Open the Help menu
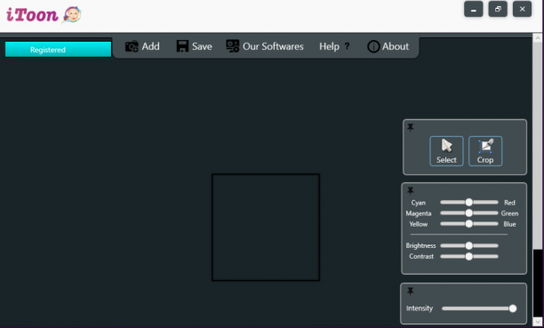Image resolution: width=544 pixels, height=328 pixels. click(334, 46)
